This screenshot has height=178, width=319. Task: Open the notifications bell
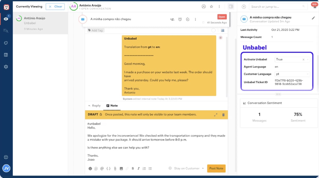pos(314,6)
